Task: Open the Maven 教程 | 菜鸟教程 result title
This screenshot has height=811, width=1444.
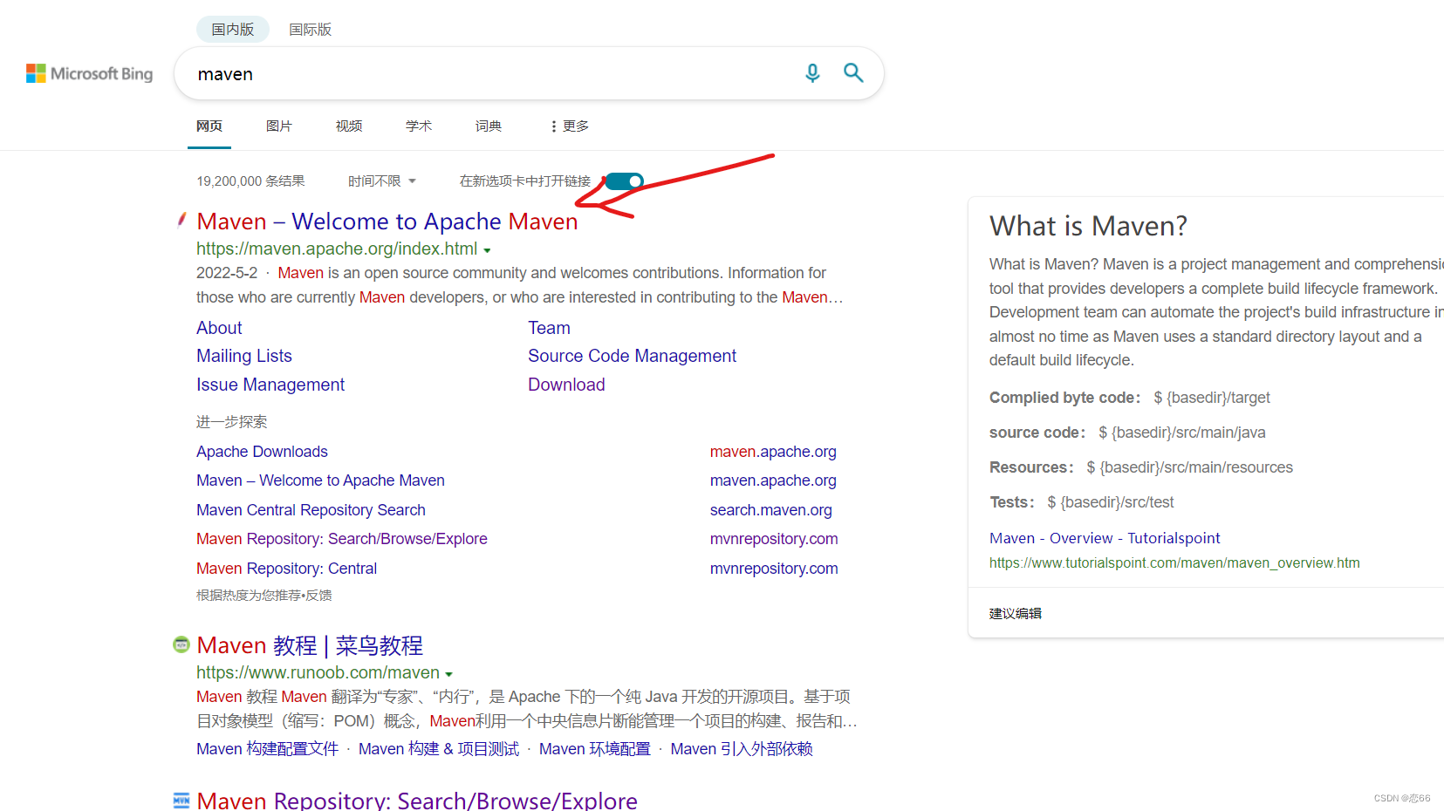Action: tap(310, 645)
